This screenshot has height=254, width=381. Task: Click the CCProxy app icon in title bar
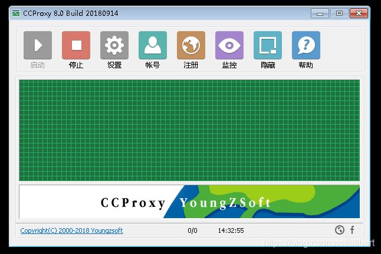click(16, 13)
